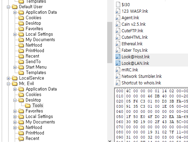Select the file name Cain v2.5.lnk
Image resolution: width=188 pixels, height=142 pixels.
(x=134, y=24)
